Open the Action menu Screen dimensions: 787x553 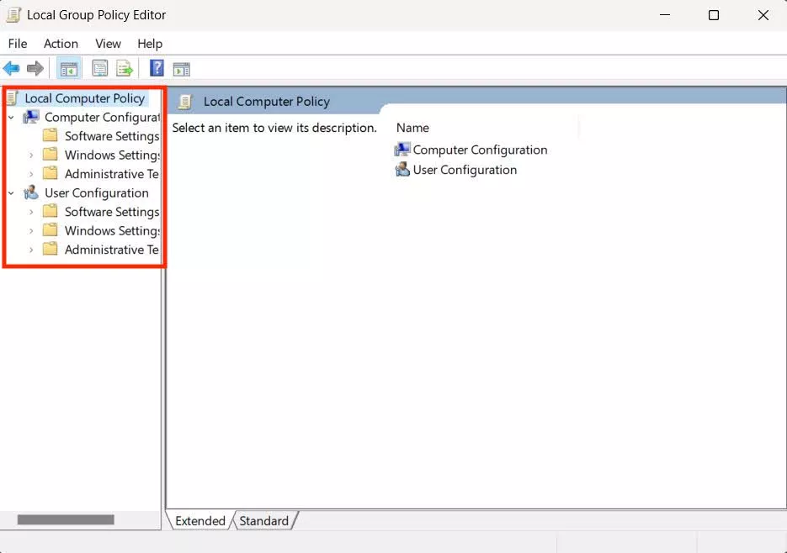pos(61,44)
